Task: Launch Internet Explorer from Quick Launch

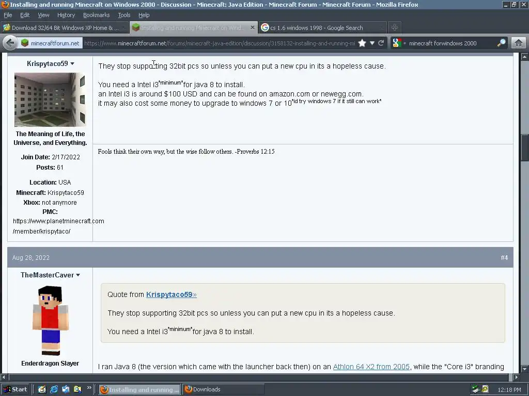Action: [54, 389]
